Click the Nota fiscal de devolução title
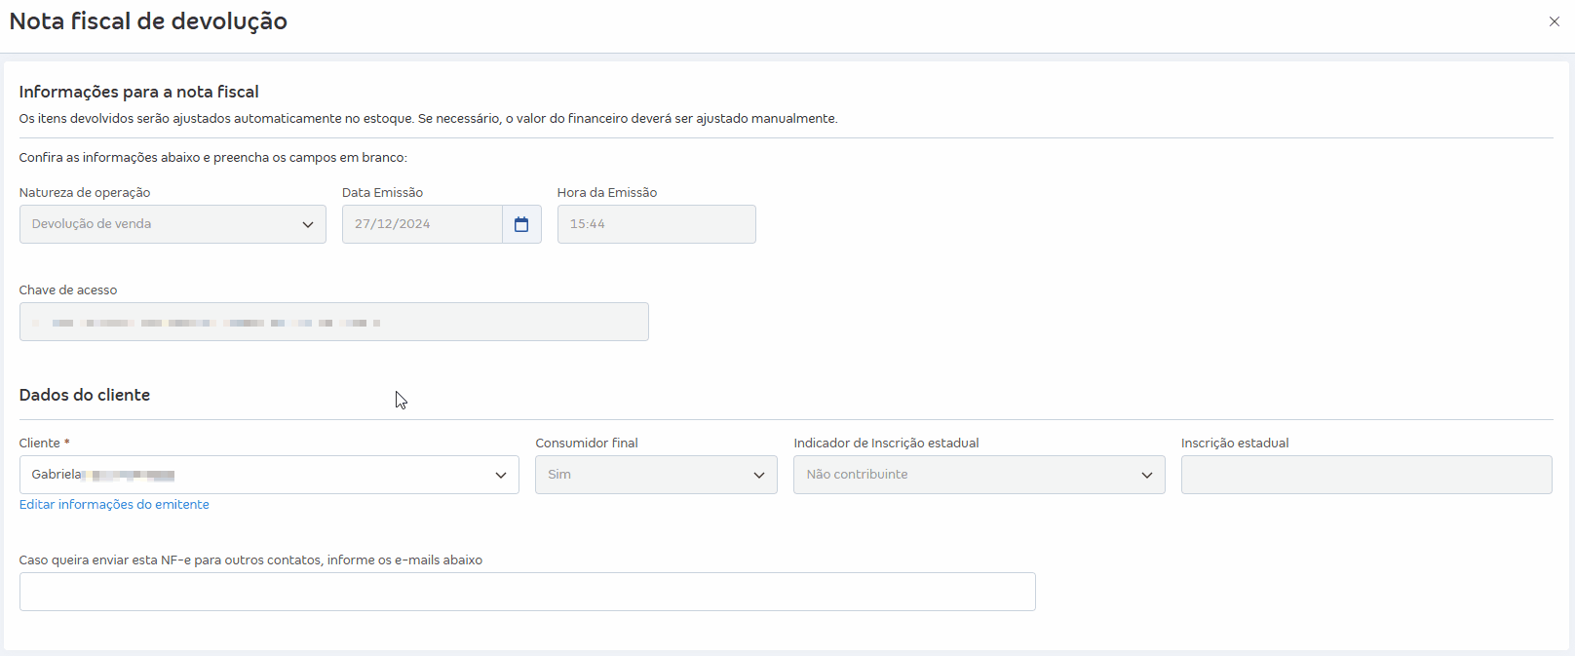Screen dimensions: 1575x656 148,21
